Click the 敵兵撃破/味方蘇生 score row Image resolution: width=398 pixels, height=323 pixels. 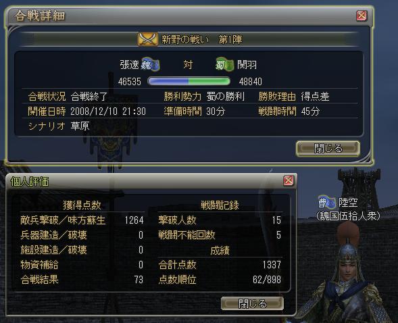tap(82, 220)
